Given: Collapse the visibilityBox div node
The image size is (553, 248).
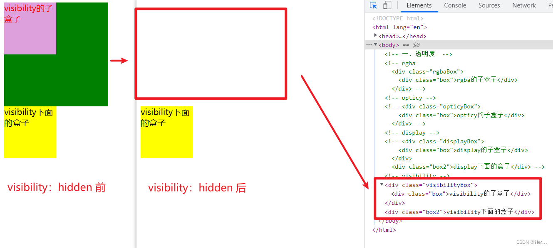Looking at the screenshot, I should pos(382,184).
